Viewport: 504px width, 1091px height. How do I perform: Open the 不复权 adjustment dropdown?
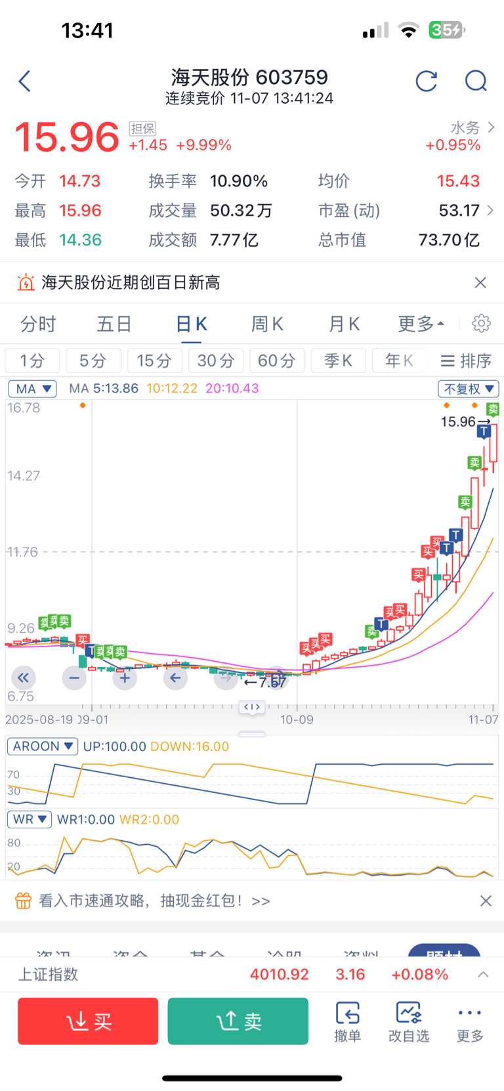click(469, 389)
